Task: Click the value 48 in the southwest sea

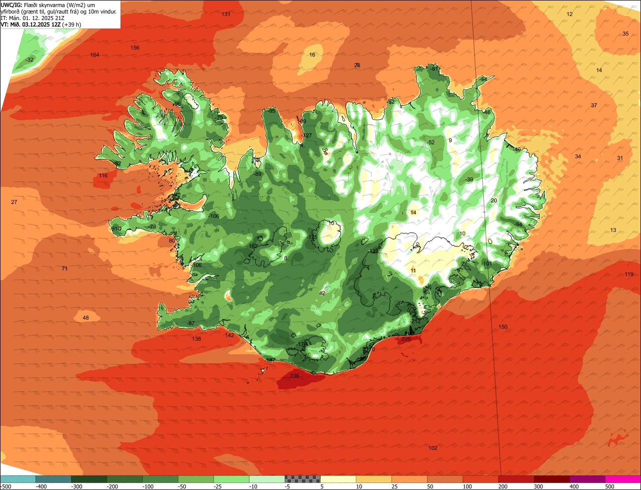Action: tap(86, 318)
